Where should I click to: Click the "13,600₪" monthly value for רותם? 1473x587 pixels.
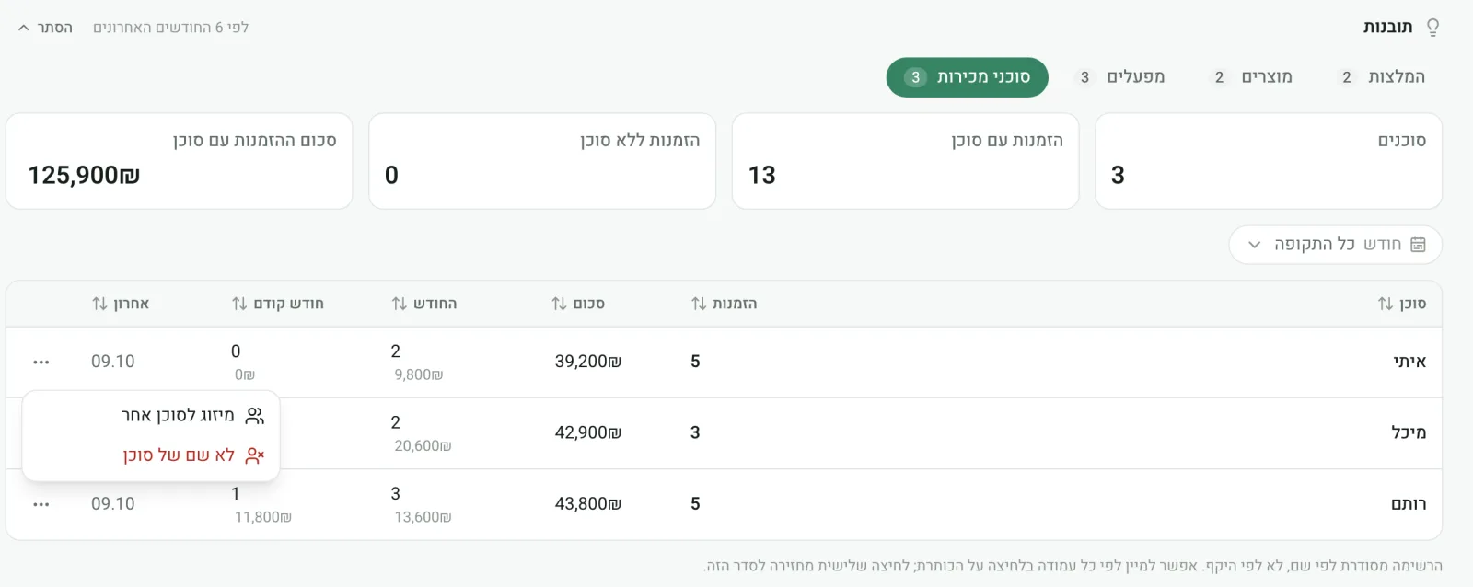423,517
